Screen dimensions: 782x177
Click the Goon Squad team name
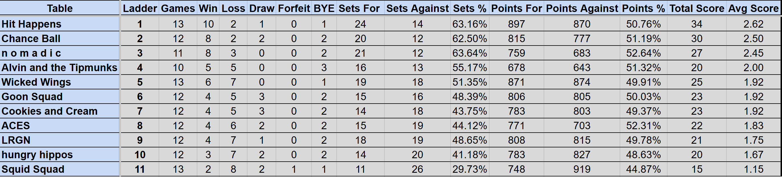click(32, 96)
